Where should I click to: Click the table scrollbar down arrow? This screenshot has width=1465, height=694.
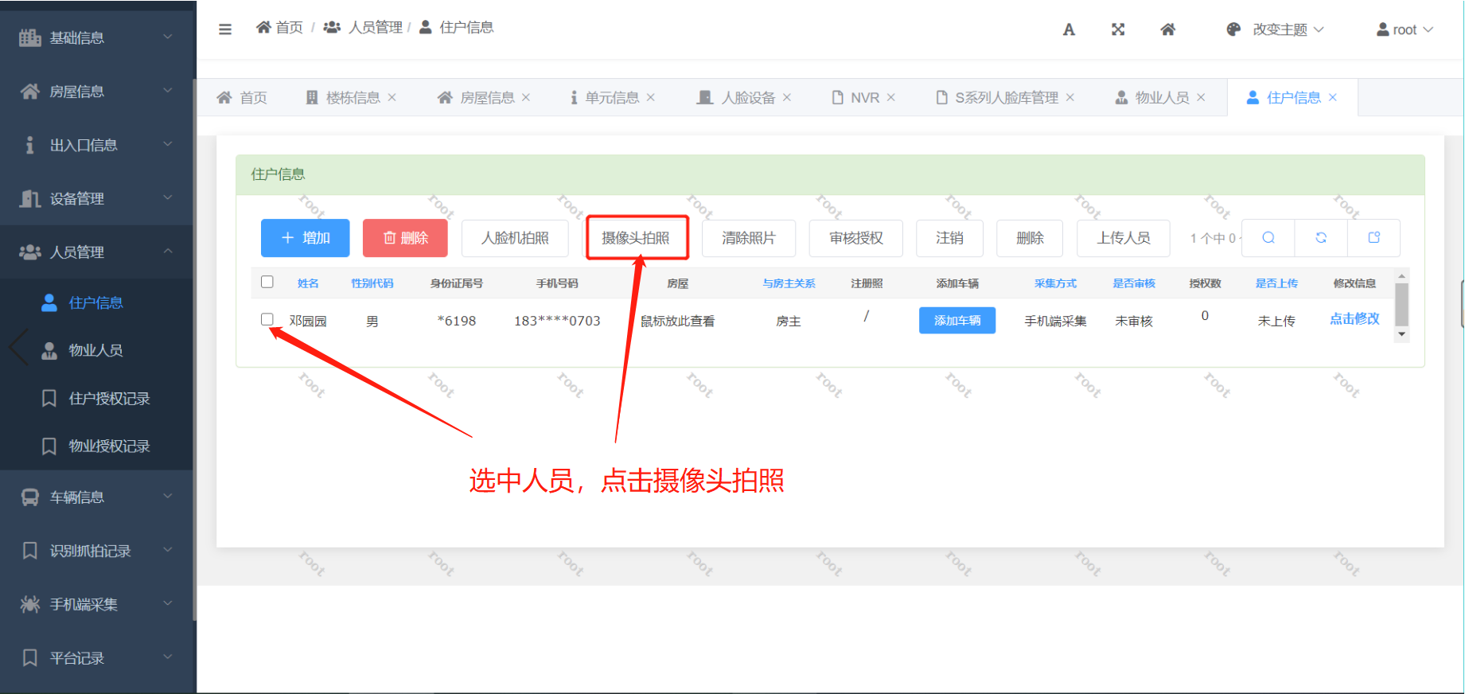[1402, 335]
